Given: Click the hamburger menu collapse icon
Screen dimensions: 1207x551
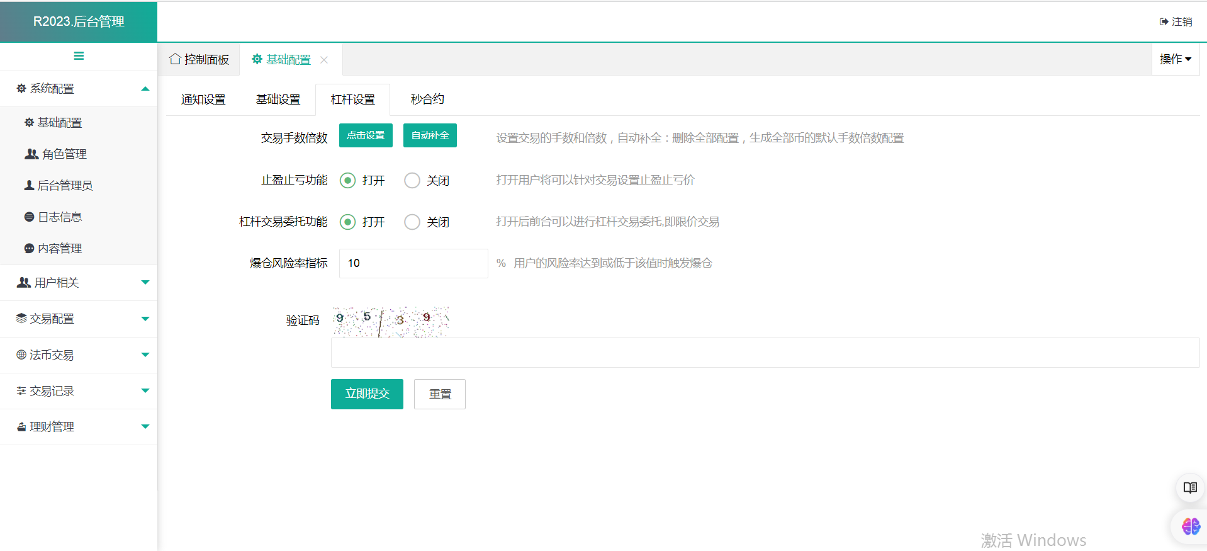Looking at the screenshot, I should 79,56.
